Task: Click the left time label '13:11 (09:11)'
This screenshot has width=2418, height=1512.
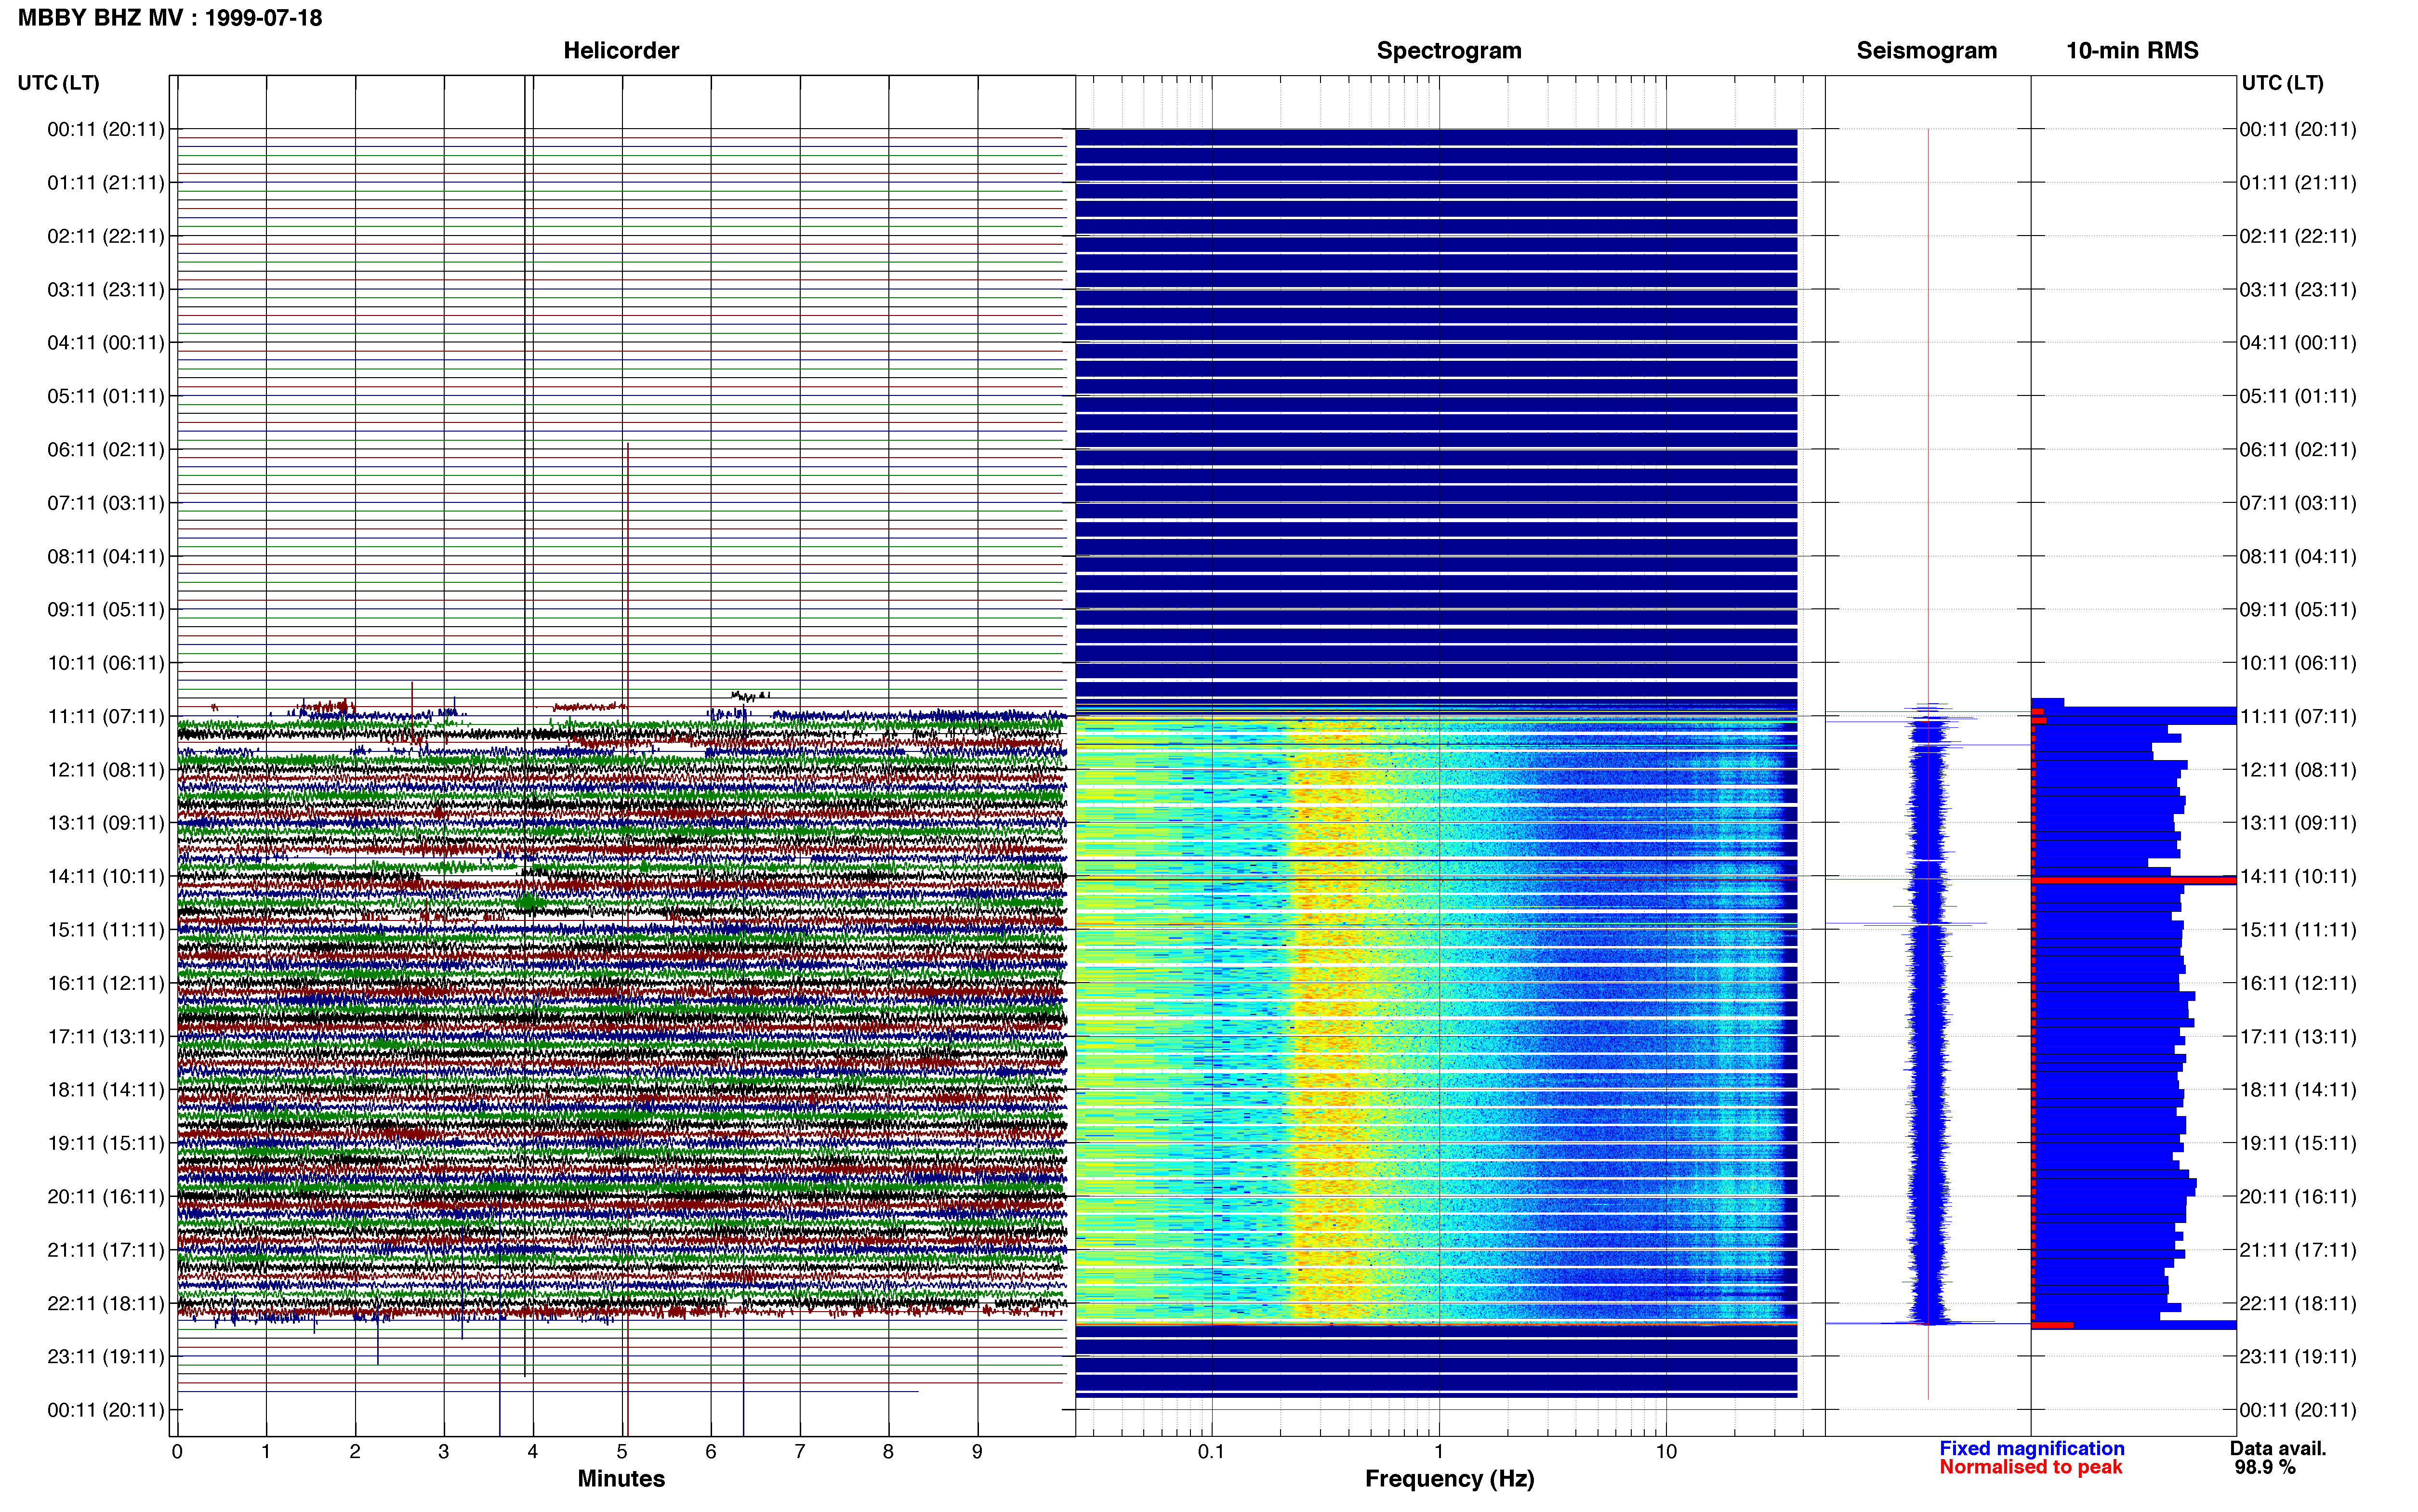Action: [106, 823]
